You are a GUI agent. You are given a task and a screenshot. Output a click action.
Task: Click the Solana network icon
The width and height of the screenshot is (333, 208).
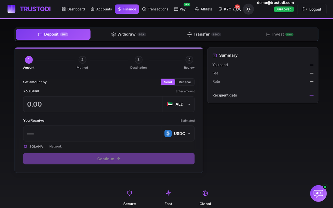pos(25,147)
